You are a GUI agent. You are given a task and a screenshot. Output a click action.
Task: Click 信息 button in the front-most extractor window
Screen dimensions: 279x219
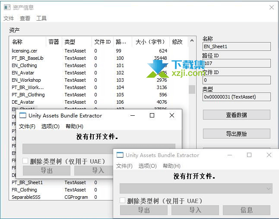247,210
